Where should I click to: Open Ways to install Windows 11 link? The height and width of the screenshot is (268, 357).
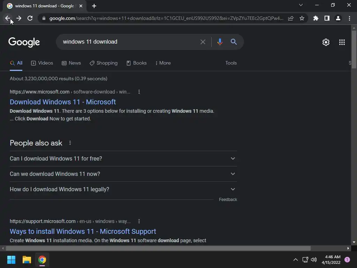click(83, 231)
